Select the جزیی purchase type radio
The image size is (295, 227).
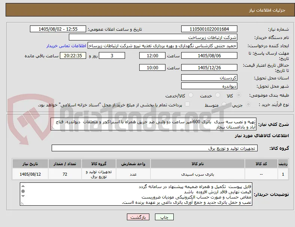tap(248, 104)
